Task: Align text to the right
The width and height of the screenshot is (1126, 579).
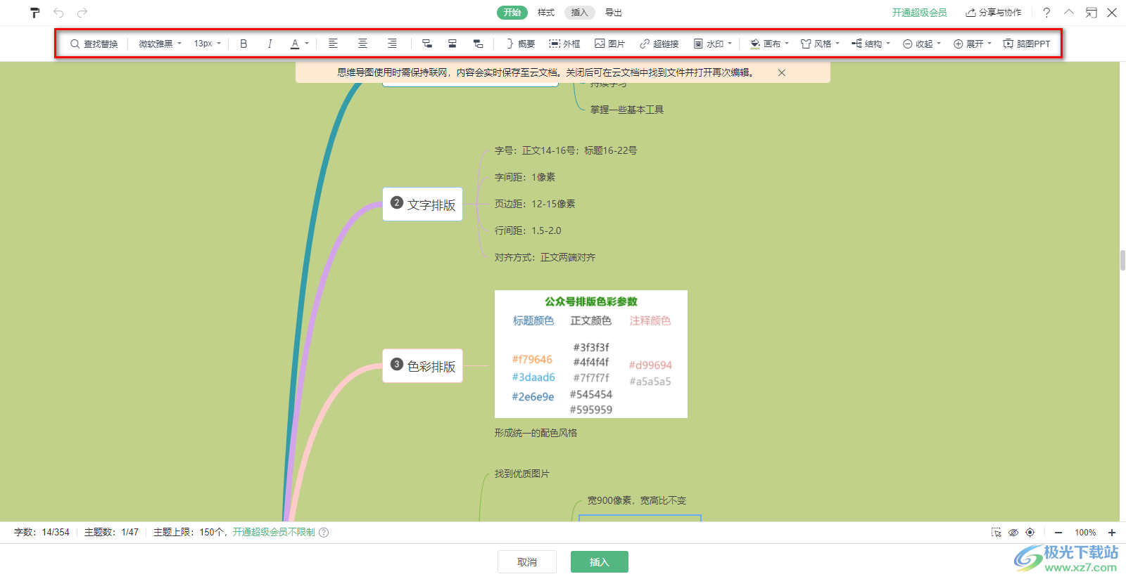Action: click(392, 44)
